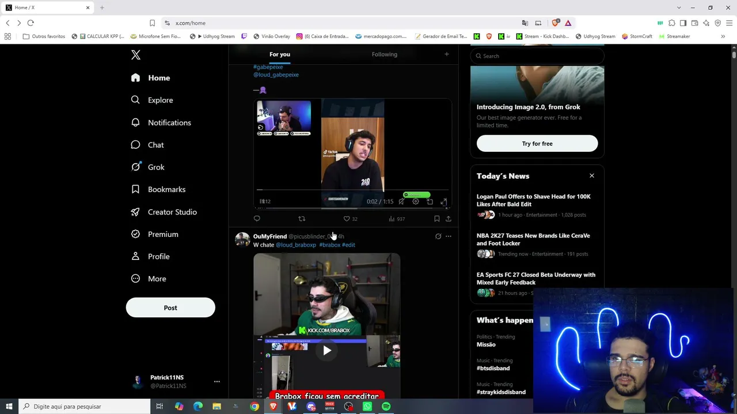737x414 pixels.
Task: Open WhatsApp from the taskbar
Action: [x=367, y=407]
